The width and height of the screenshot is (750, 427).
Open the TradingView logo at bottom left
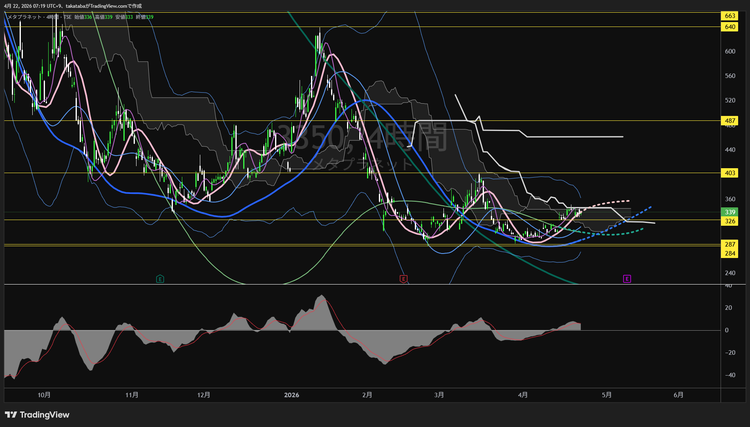37,415
